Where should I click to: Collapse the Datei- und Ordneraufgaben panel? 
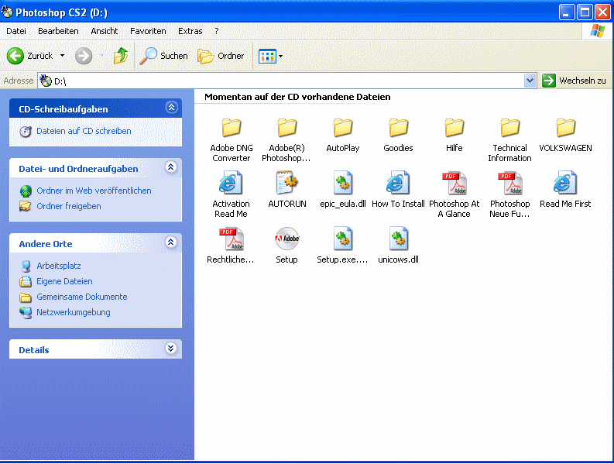pyautogui.click(x=171, y=167)
